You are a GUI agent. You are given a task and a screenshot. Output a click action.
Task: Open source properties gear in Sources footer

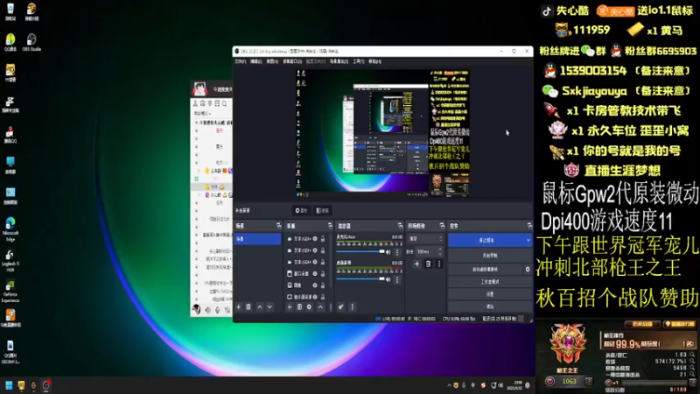[310, 307]
